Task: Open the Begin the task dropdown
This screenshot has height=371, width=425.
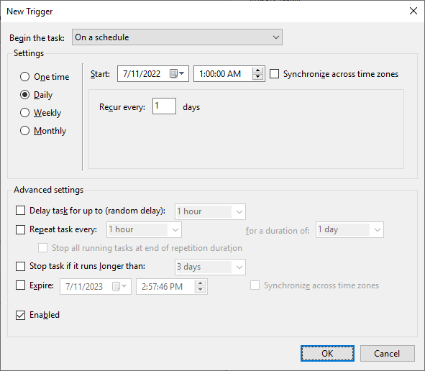Action: [177, 37]
